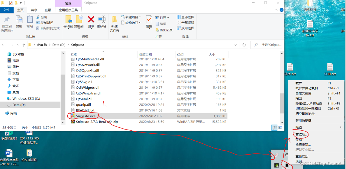The width and height of the screenshot is (346, 169).
Task: Click the ribbon Help question mark icon
Action: coord(282,10)
